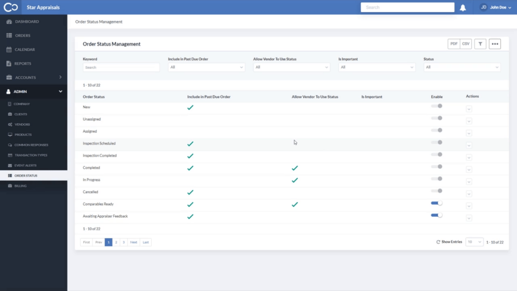Open the notifications bell icon
Screen dimensions: 517x291
(x=463, y=8)
